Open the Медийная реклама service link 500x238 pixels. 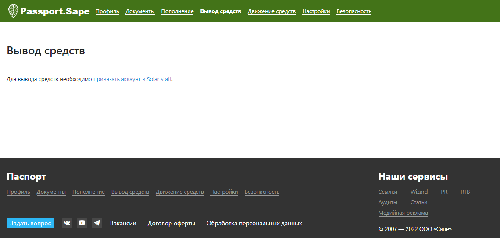[403, 213]
